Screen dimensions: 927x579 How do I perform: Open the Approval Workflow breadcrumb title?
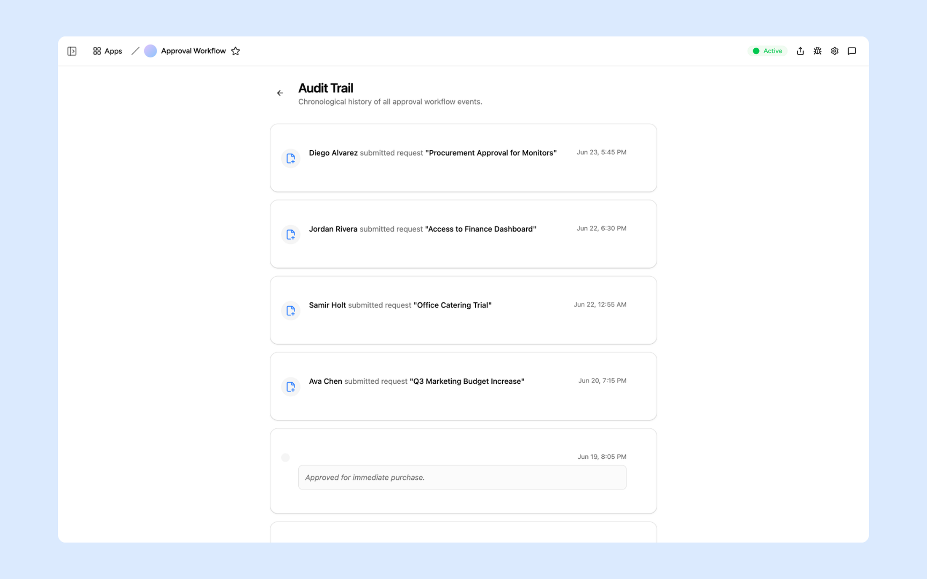point(193,51)
